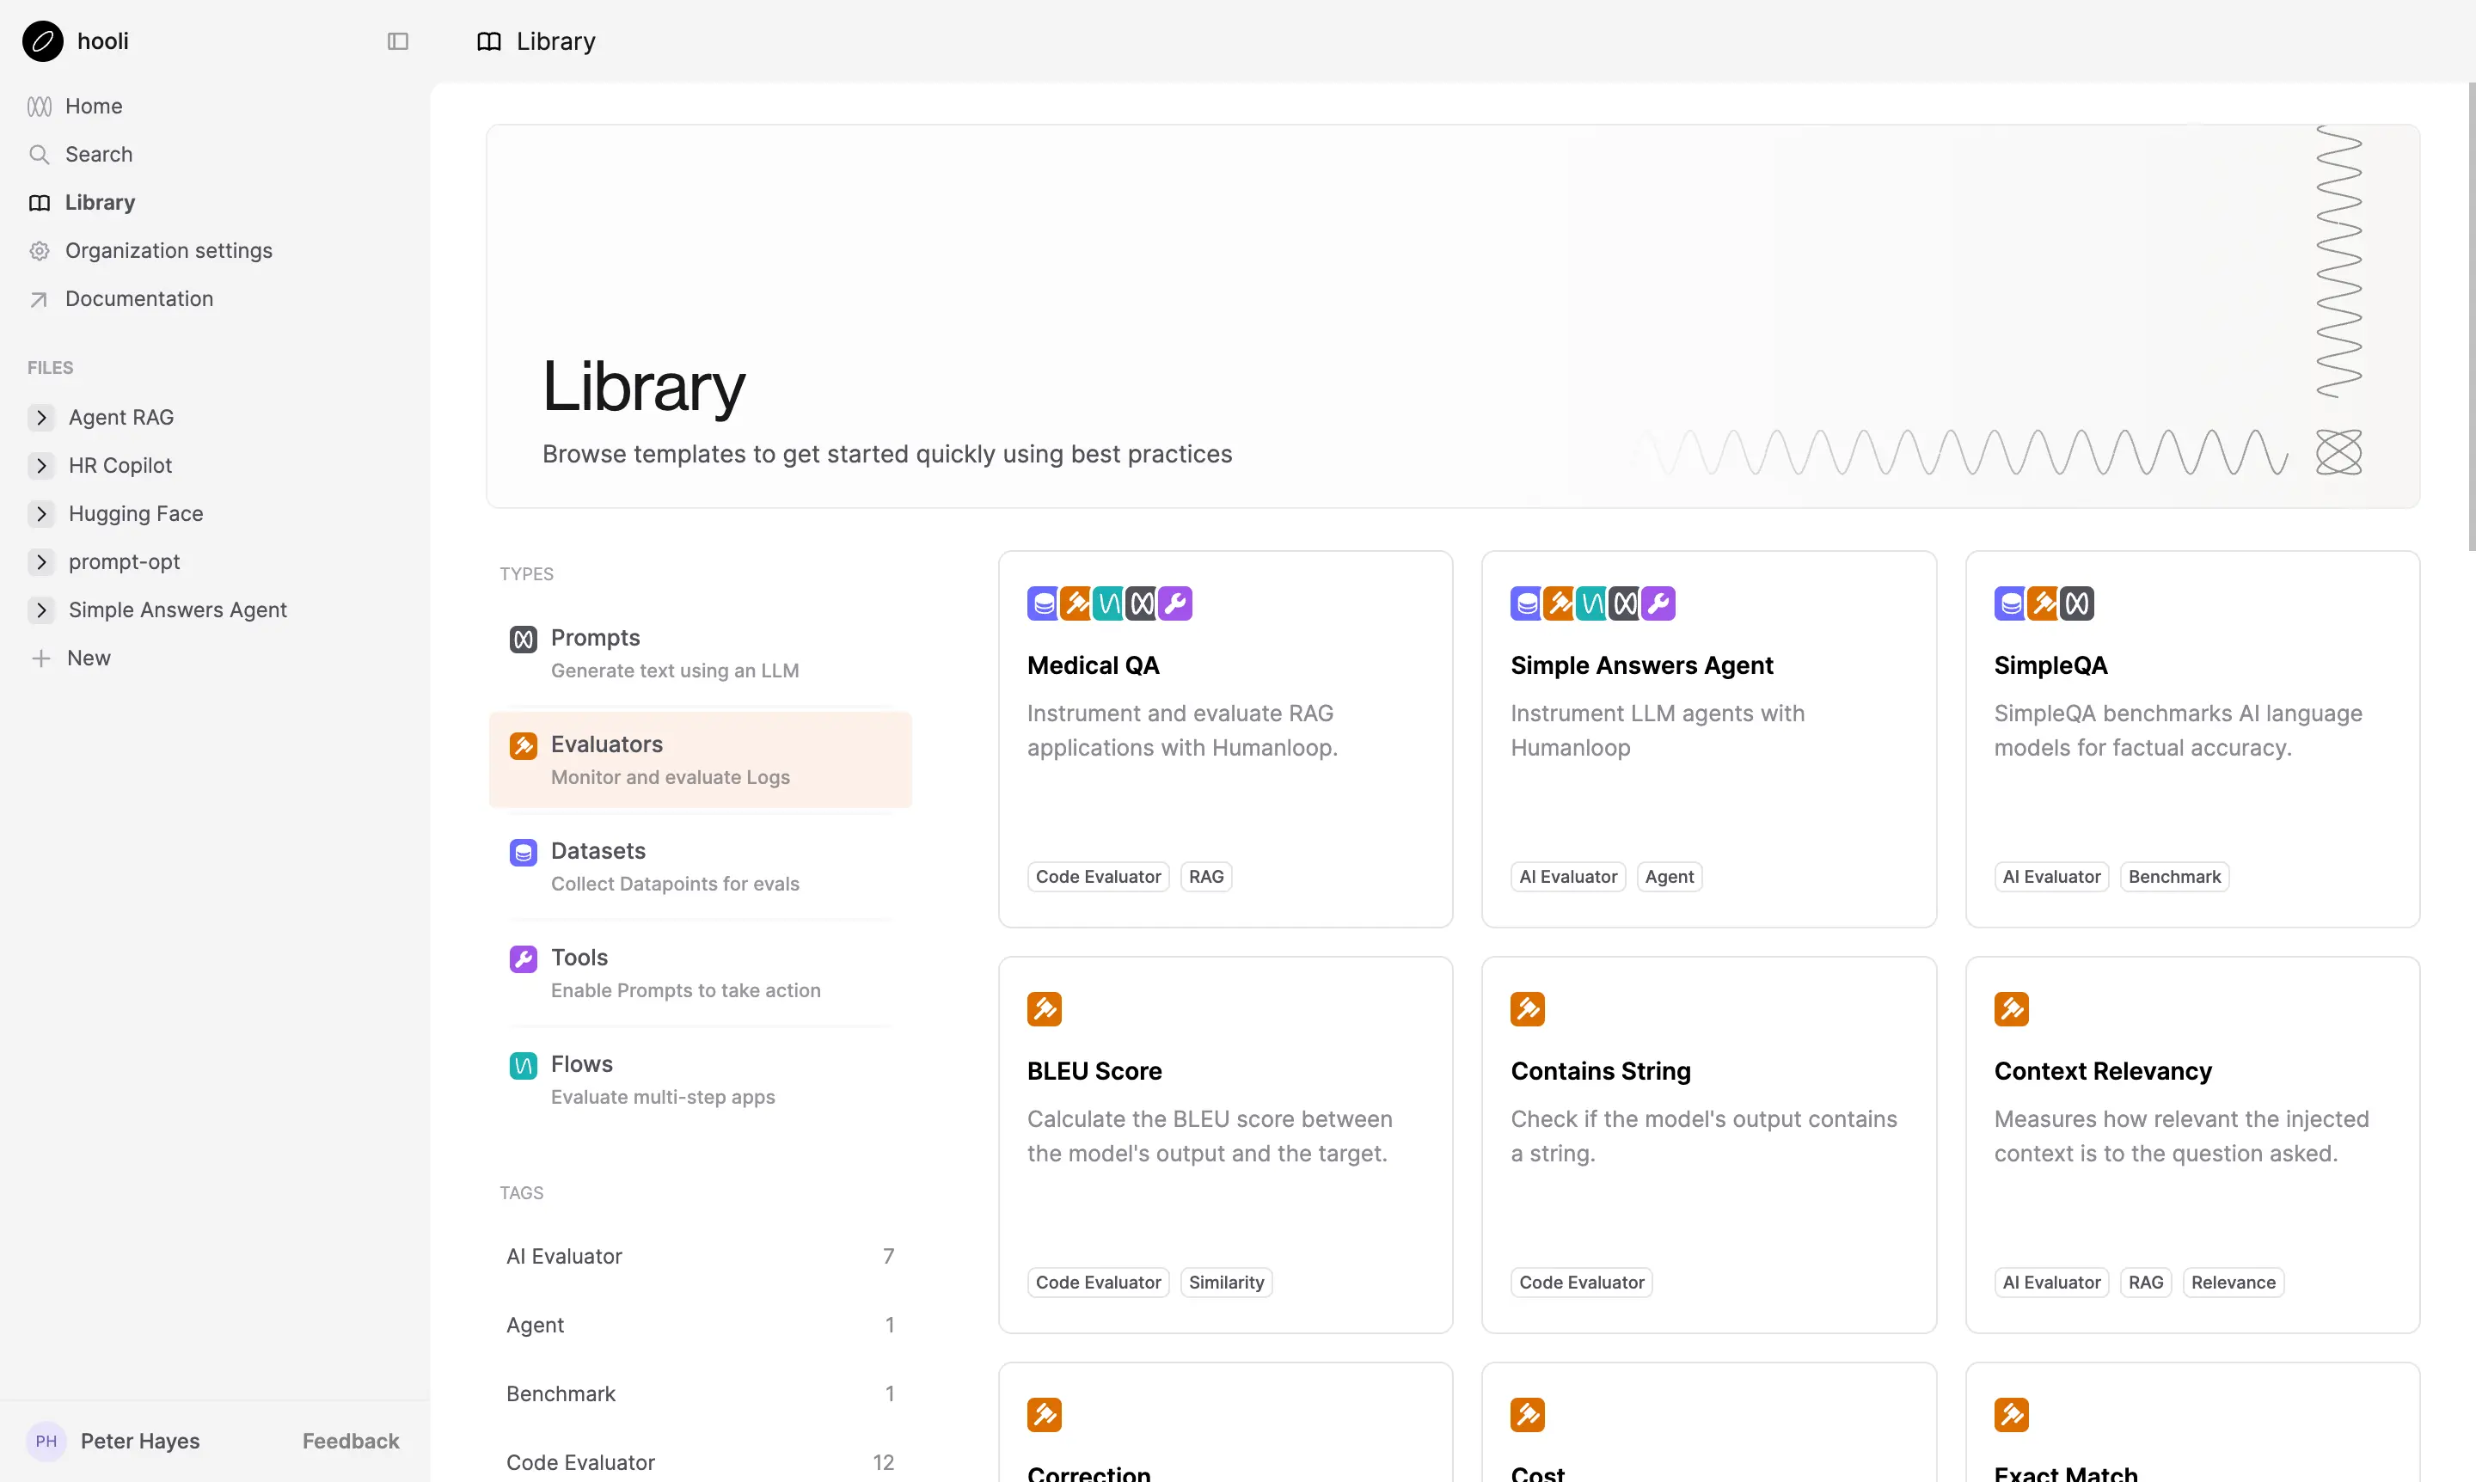2476x1482 pixels.
Task: Expand the prompt-opt folder chevron
Action: [41, 561]
